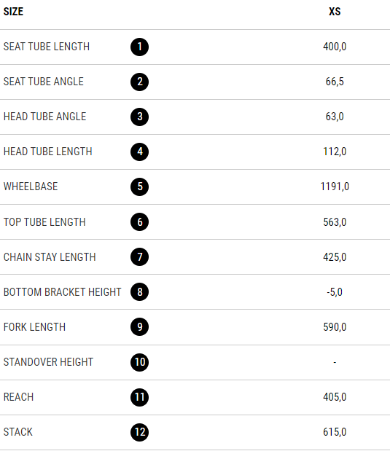Click the number 2 badge for Seat Tube Angle
The height and width of the screenshot is (451, 390).
[x=139, y=82]
